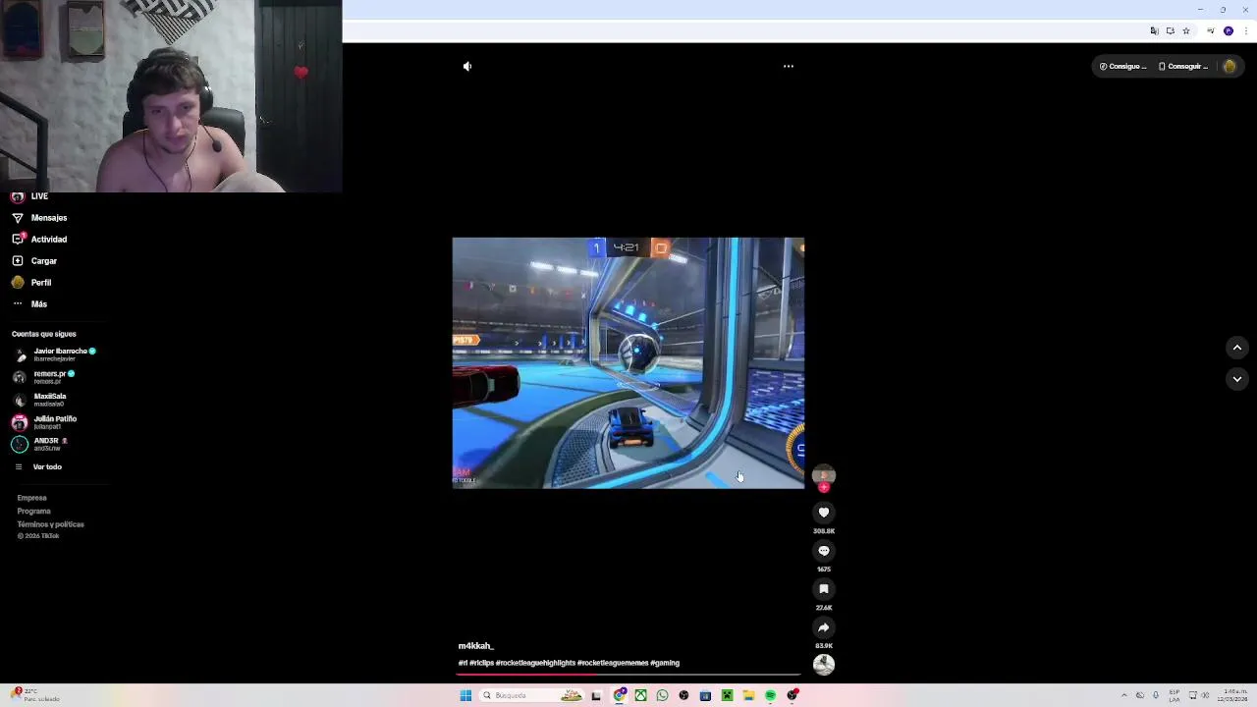Click the browser translate page icon
The width and height of the screenshot is (1257, 707).
pyautogui.click(x=1154, y=30)
